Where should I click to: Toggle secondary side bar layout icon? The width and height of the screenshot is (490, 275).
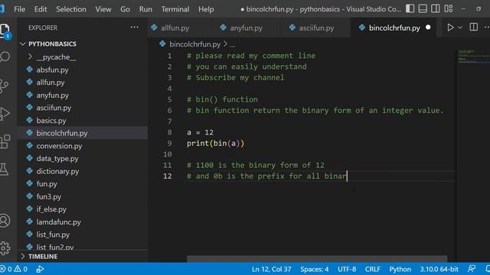pos(436,8)
